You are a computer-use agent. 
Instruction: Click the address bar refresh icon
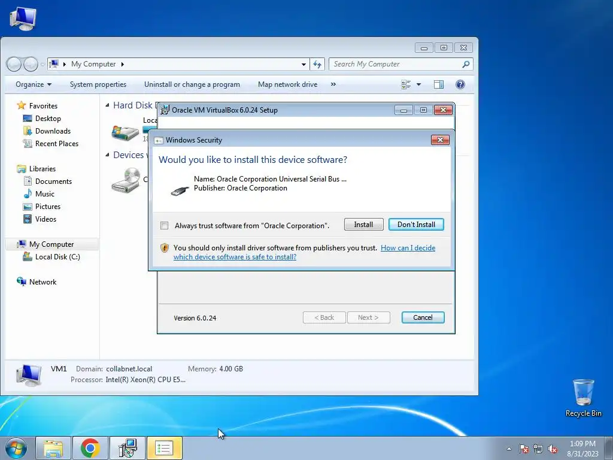[x=317, y=64]
